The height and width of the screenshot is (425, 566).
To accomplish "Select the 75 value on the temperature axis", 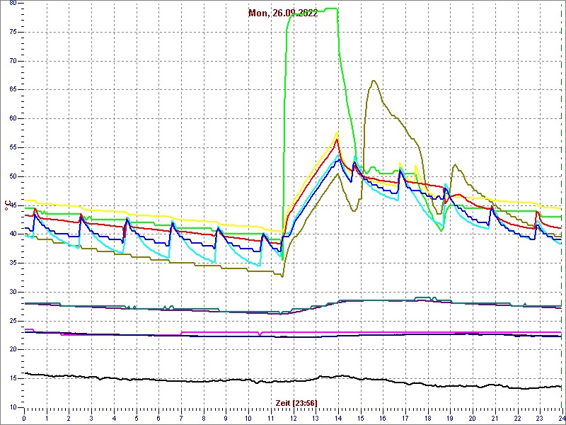I will 12,32.
